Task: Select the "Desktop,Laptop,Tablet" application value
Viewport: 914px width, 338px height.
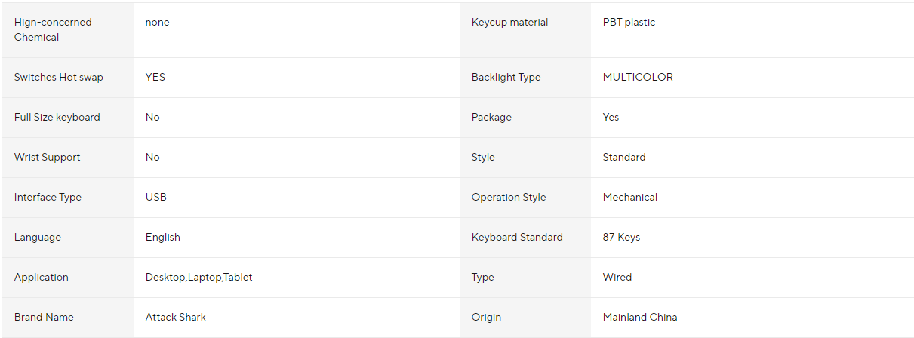Action: coord(199,278)
